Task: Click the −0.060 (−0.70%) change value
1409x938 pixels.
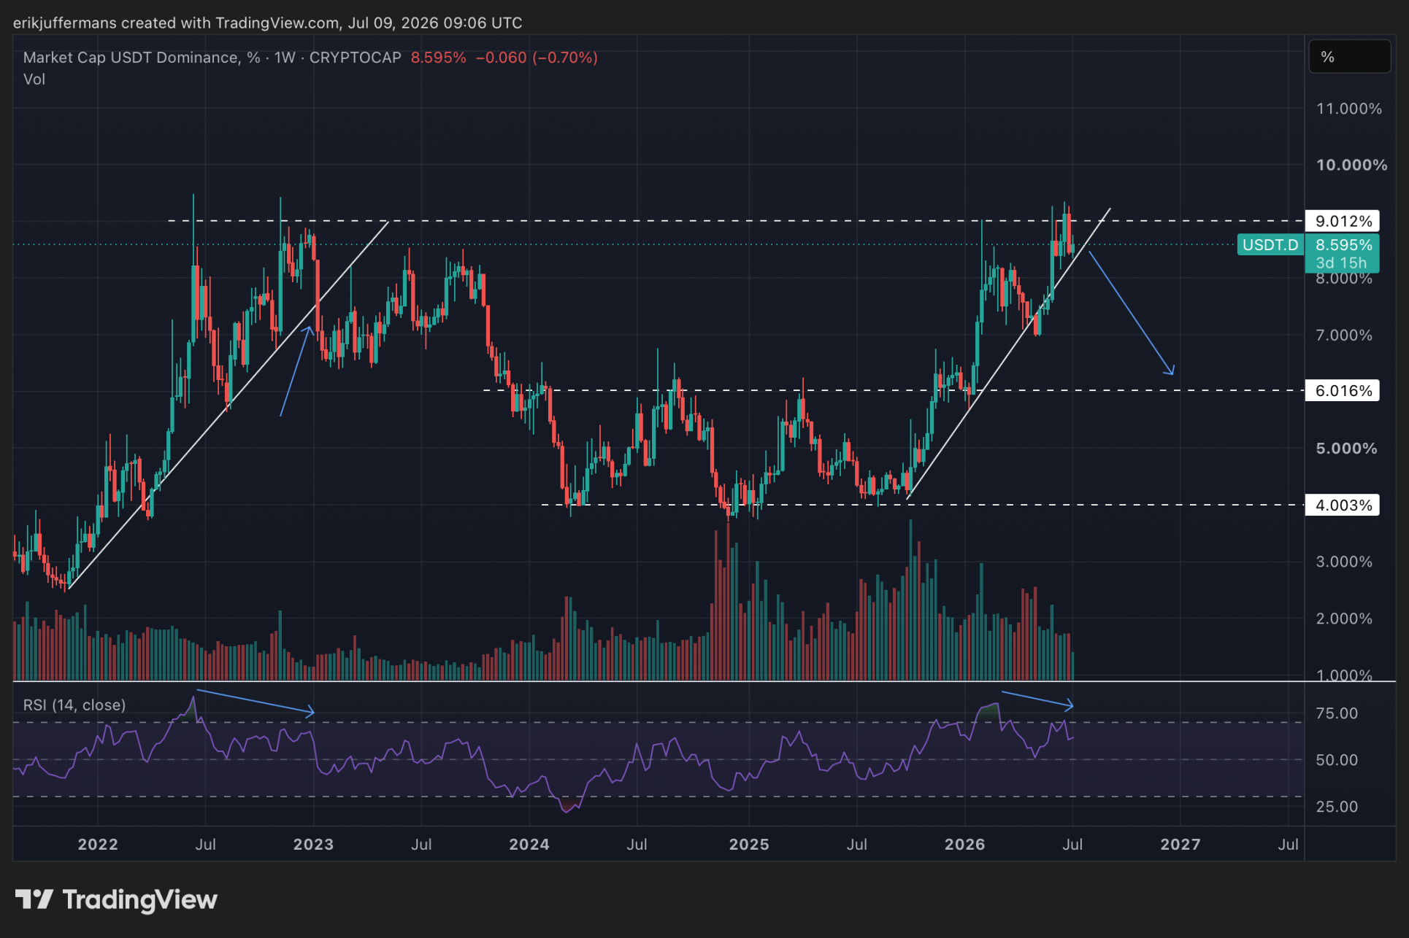Action: (537, 58)
